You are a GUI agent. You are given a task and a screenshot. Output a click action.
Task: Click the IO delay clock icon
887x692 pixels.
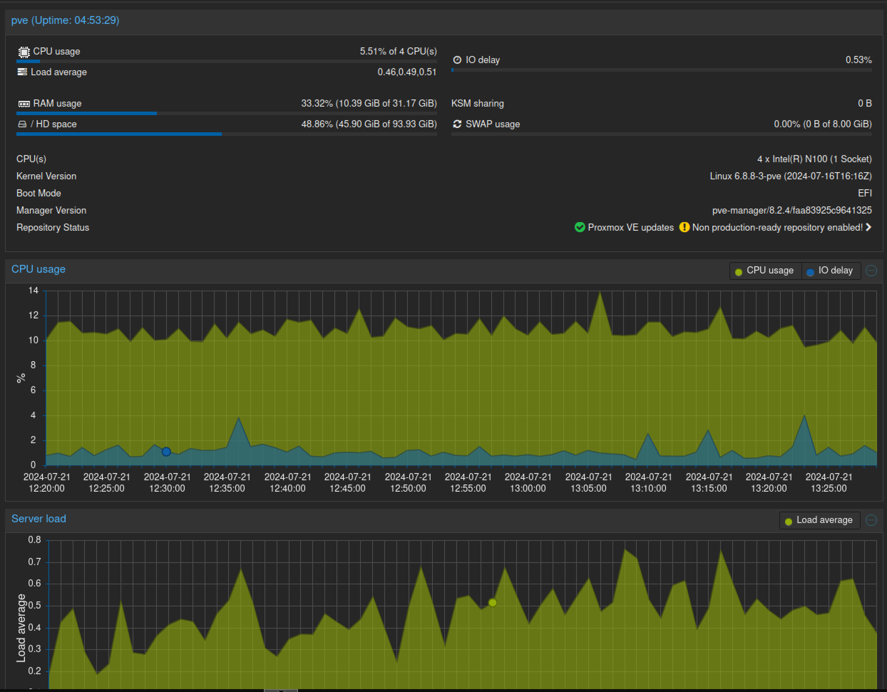pyautogui.click(x=457, y=60)
